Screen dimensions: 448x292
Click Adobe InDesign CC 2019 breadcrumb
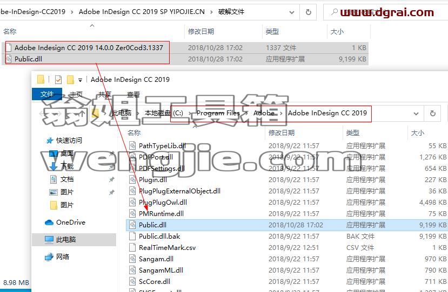[327, 113]
